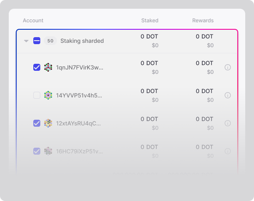This screenshot has width=254, height=201.
Task: Click address text 14YVVP51v4h5...
Action: [x=79, y=95]
